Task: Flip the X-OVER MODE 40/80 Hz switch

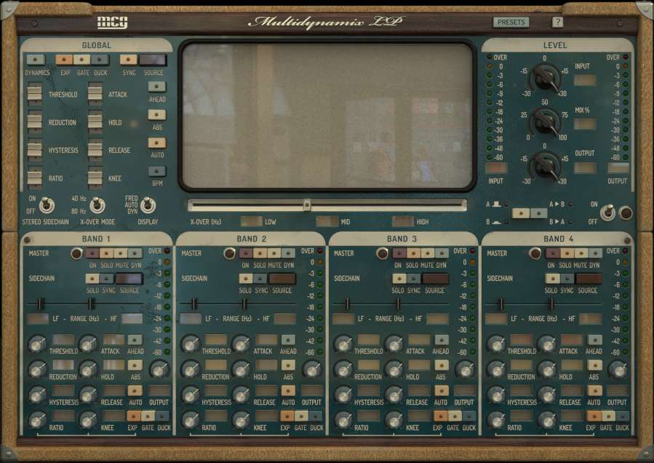Action: [97, 205]
